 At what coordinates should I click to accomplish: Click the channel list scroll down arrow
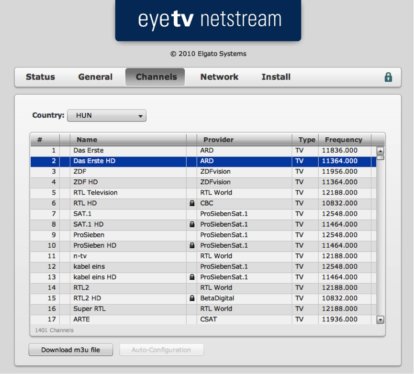pyautogui.click(x=380, y=319)
